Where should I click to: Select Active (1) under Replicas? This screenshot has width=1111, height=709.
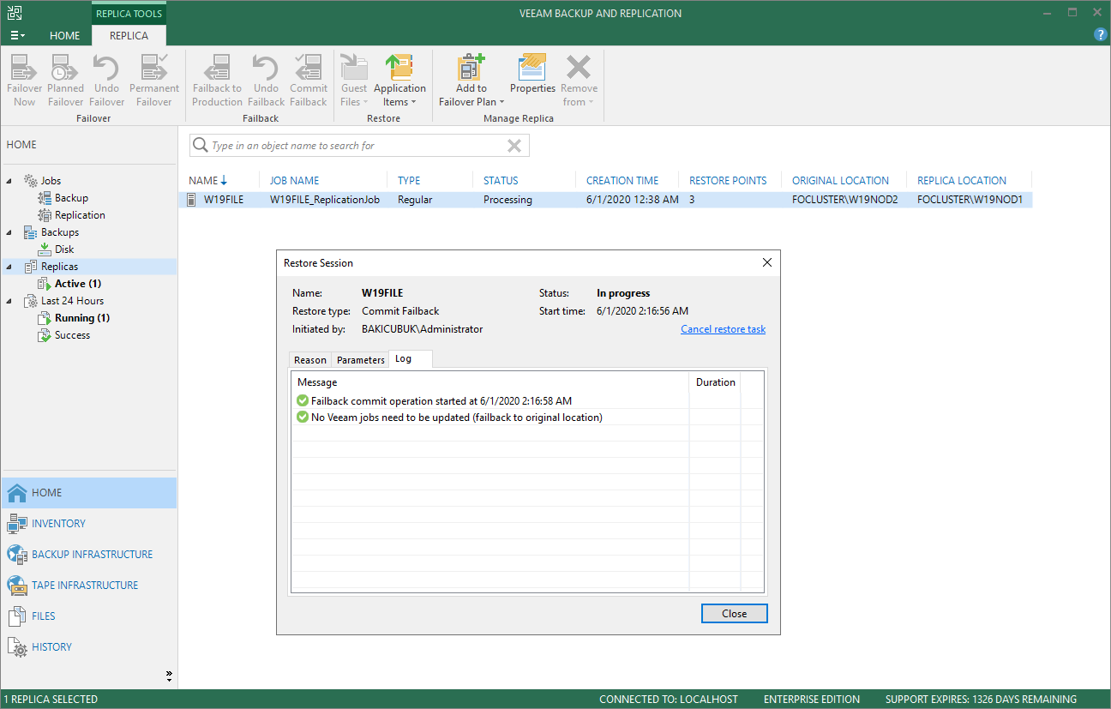[78, 284]
